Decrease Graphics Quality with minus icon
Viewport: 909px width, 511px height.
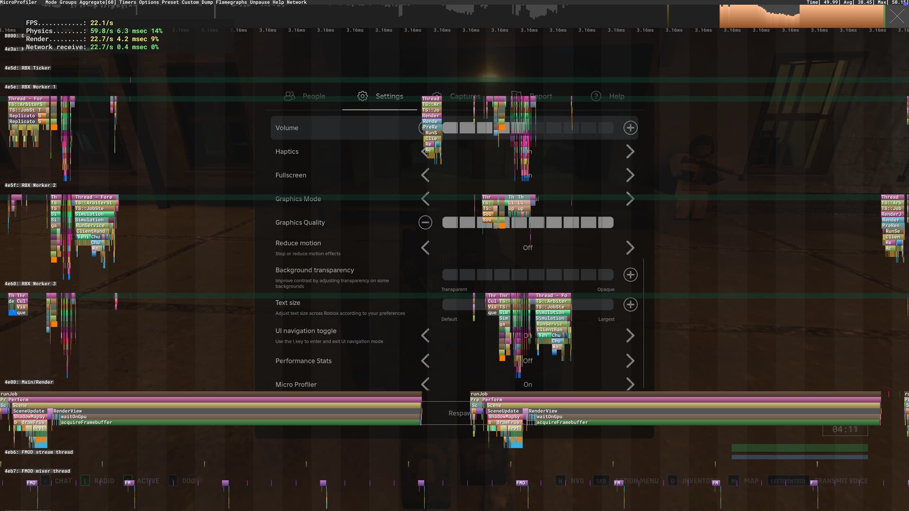[425, 222]
